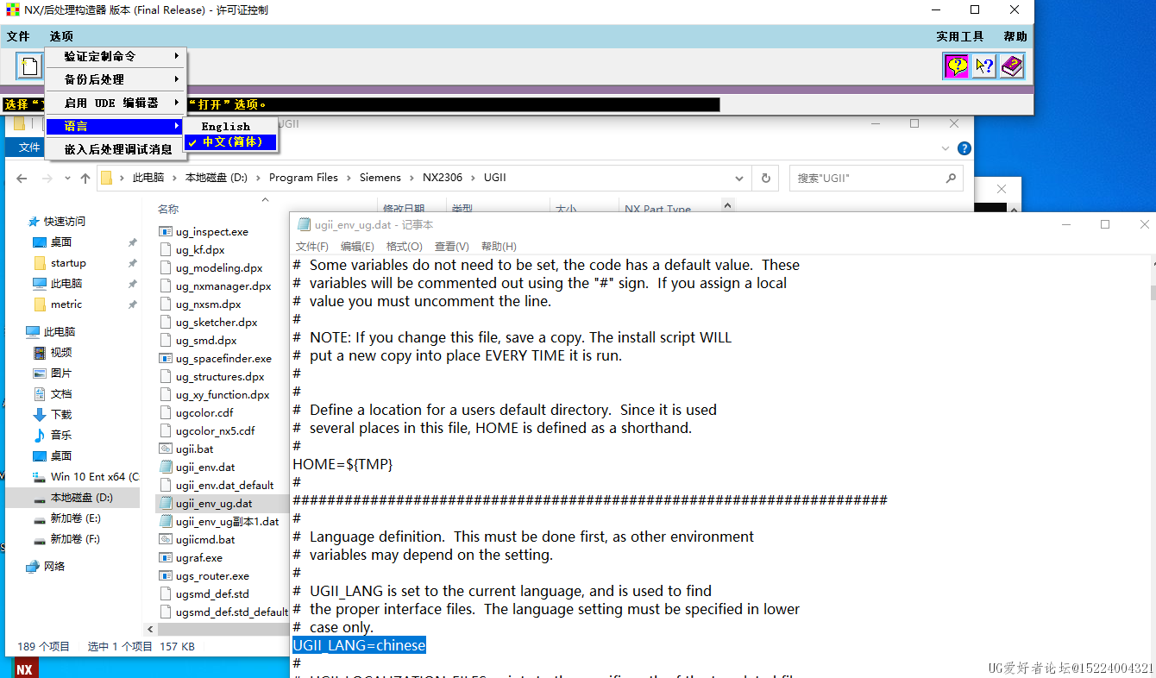1156x678 pixels.
Task: Click the ugraf.exe application icon
Action: coord(166,557)
